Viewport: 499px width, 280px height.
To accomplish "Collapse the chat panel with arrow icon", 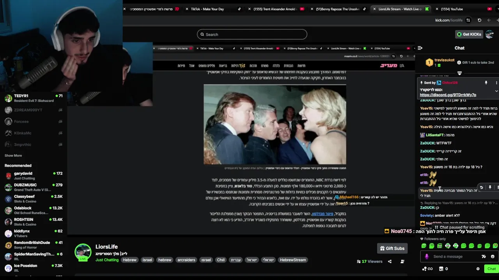I will (x=420, y=48).
